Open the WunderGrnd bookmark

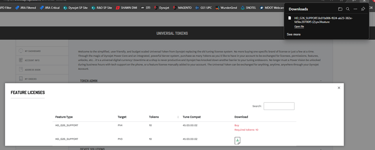(226, 7)
